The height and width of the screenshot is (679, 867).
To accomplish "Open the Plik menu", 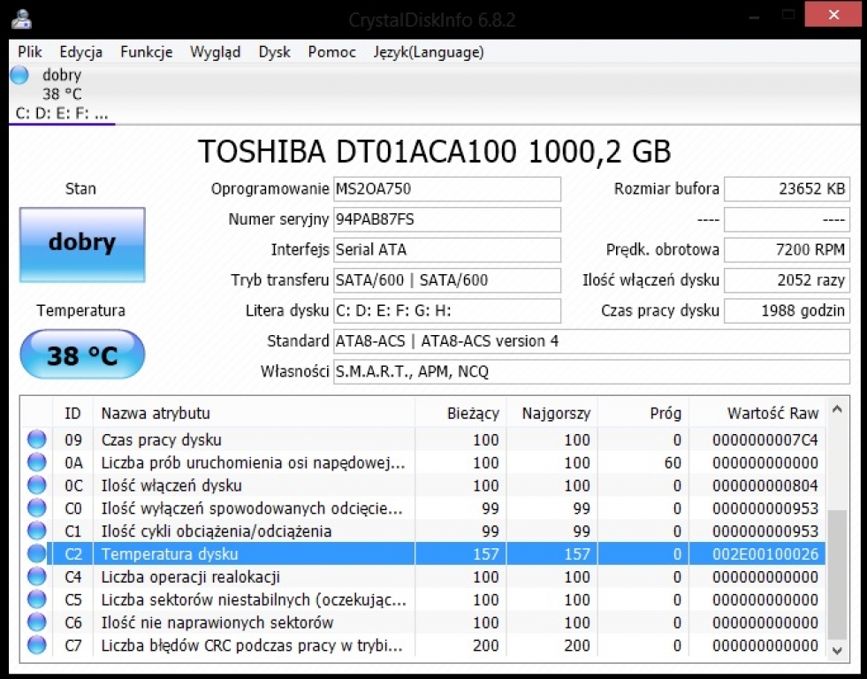I will click(30, 52).
